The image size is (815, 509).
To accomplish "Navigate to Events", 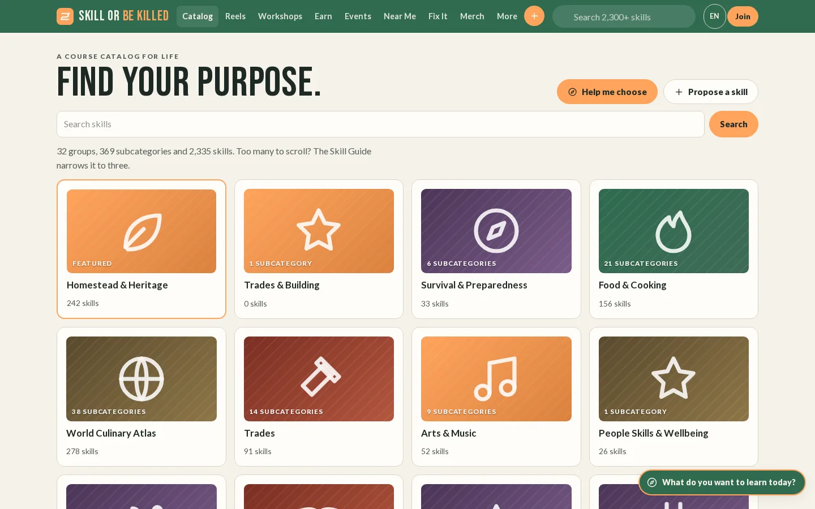I will pyautogui.click(x=358, y=16).
